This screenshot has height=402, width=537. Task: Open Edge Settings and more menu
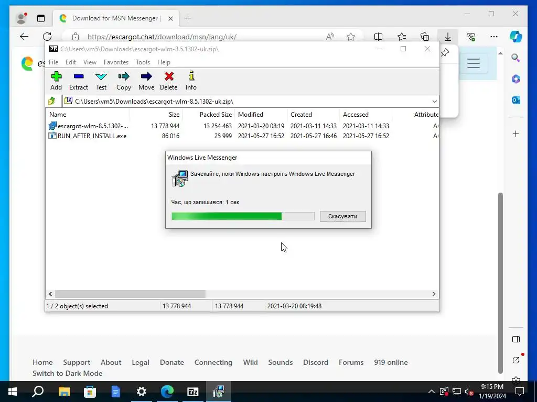coord(494,37)
